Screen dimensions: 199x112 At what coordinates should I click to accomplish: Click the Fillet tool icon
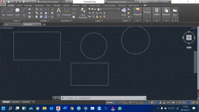click(46, 13)
